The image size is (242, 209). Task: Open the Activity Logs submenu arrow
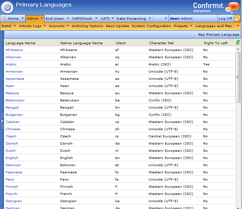(x=44, y=26)
